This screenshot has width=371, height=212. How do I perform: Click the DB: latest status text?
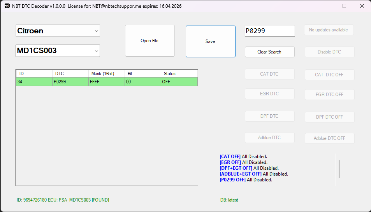point(229,200)
